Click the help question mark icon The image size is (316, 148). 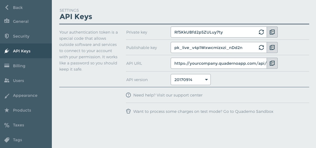pyautogui.click(x=128, y=95)
